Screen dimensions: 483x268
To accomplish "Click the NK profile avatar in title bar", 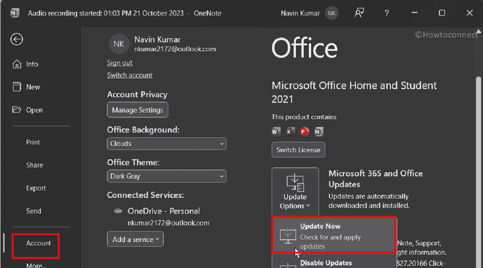I will click(332, 13).
